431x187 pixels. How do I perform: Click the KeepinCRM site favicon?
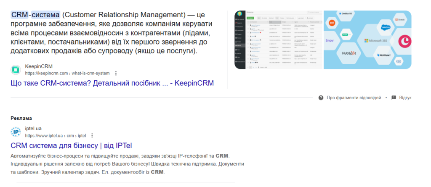tap(16, 70)
